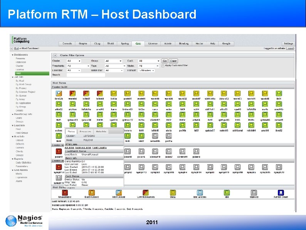Open the Thresholds dropdown
Viewport: 306px width, 230px height.
[78, 66]
